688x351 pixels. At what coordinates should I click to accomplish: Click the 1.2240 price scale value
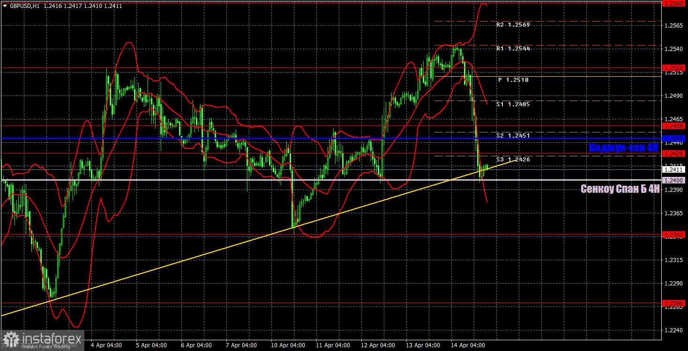coord(674,330)
